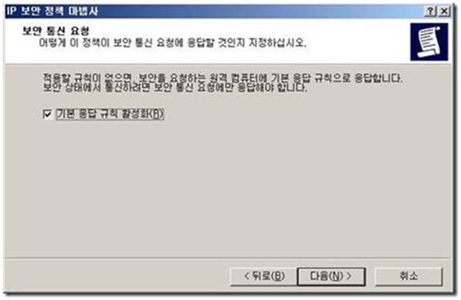Click the checkmark box beside 기본 응답 규칙
Screen dimensions: 461x300
pyautogui.click(x=47, y=114)
